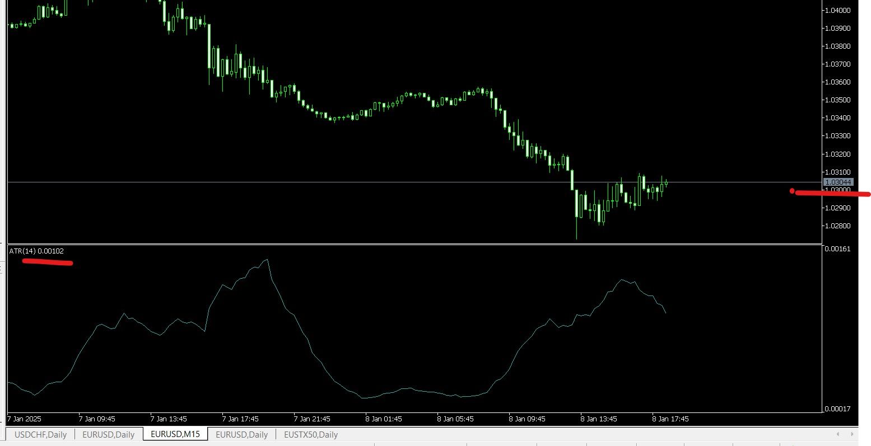
Task: Switch to the EUSTX50,Daily chart tab
Action: (x=311, y=434)
